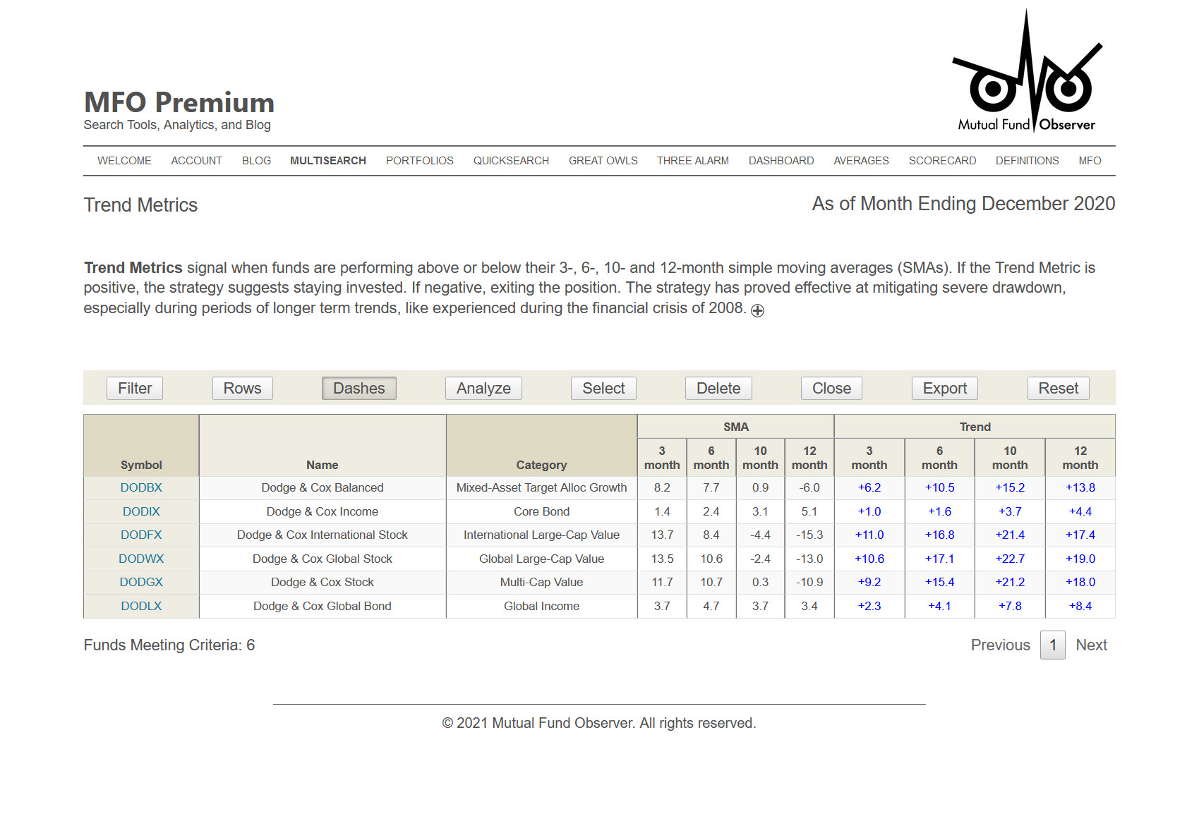Open the DODIX fund link
The height and width of the screenshot is (821, 1199).
click(141, 512)
